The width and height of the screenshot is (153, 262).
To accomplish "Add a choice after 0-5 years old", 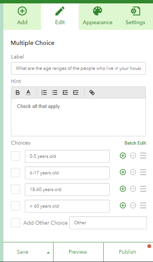I will pos(123,156).
